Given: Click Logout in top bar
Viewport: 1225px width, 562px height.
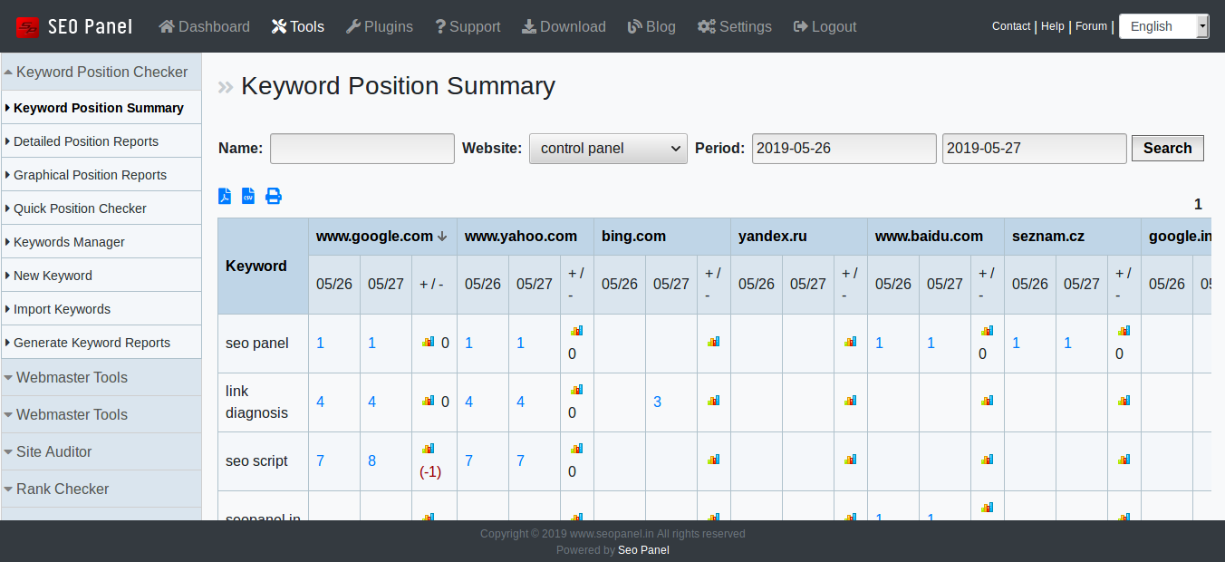Looking at the screenshot, I should pyautogui.click(x=825, y=26).
